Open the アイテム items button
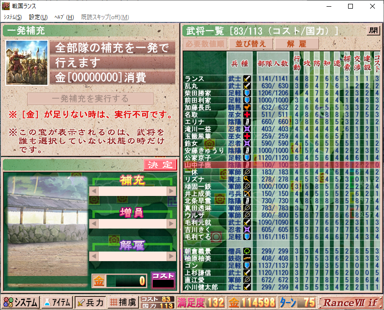The height and width of the screenshot is (310, 384). pyautogui.click(x=57, y=302)
